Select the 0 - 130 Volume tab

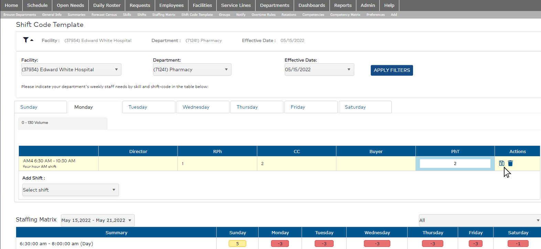pyautogui.click(x=63, y=123)
